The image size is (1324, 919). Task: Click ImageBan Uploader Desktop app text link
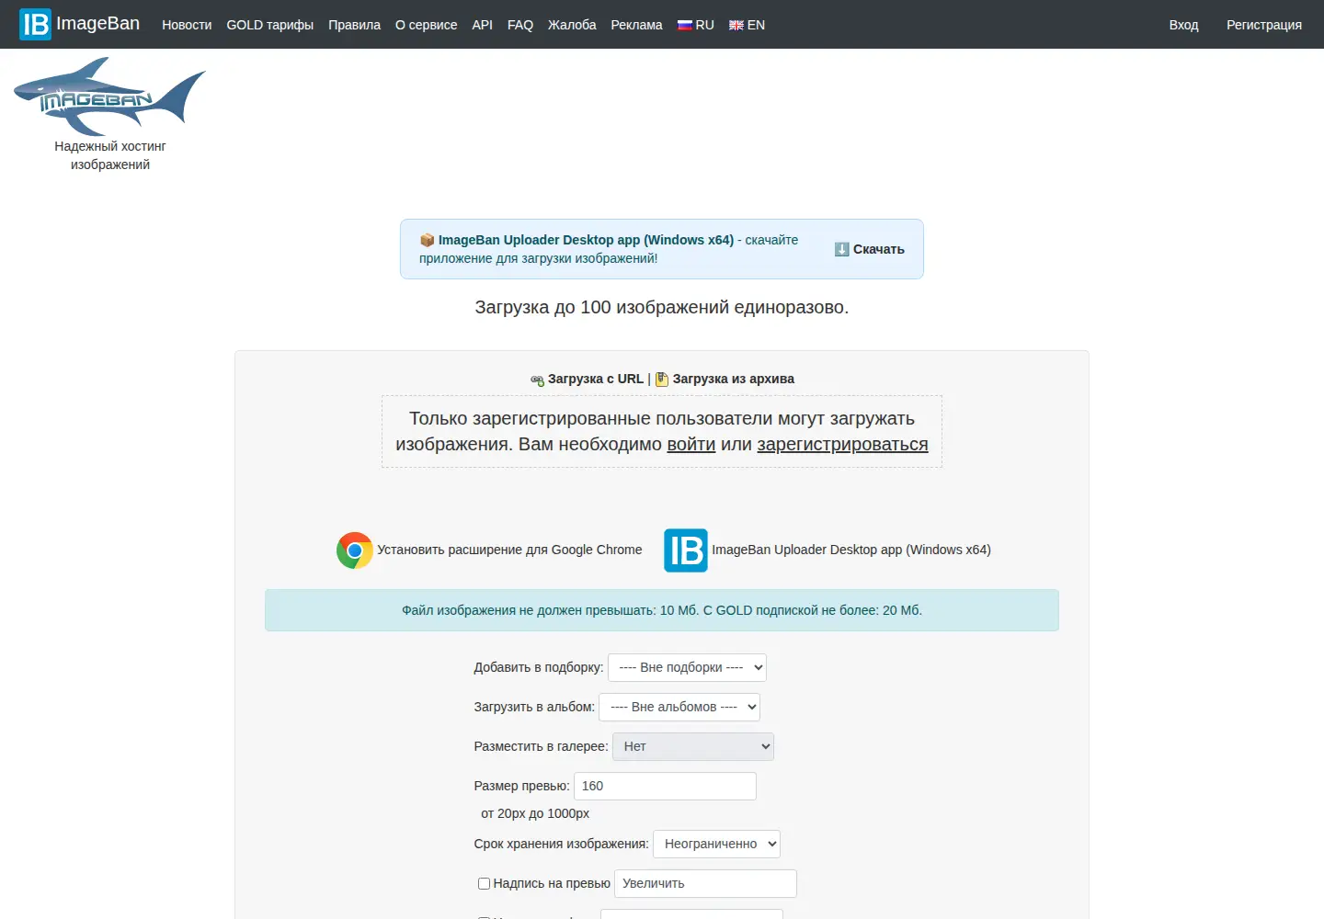[851, 550]
